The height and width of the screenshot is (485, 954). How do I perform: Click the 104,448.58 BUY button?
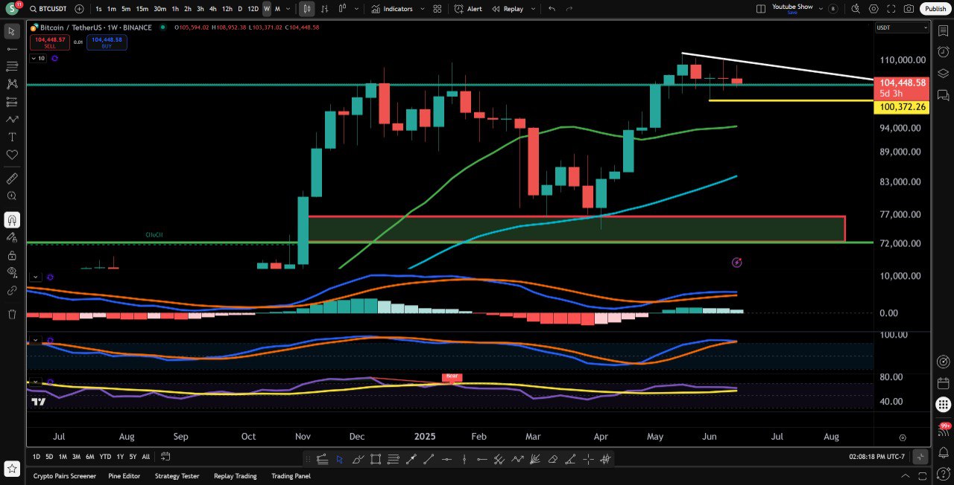click(107, 42)
